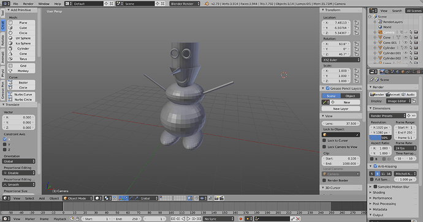Play the animation forward
423x222 pixels.
(x=188, y=219)
